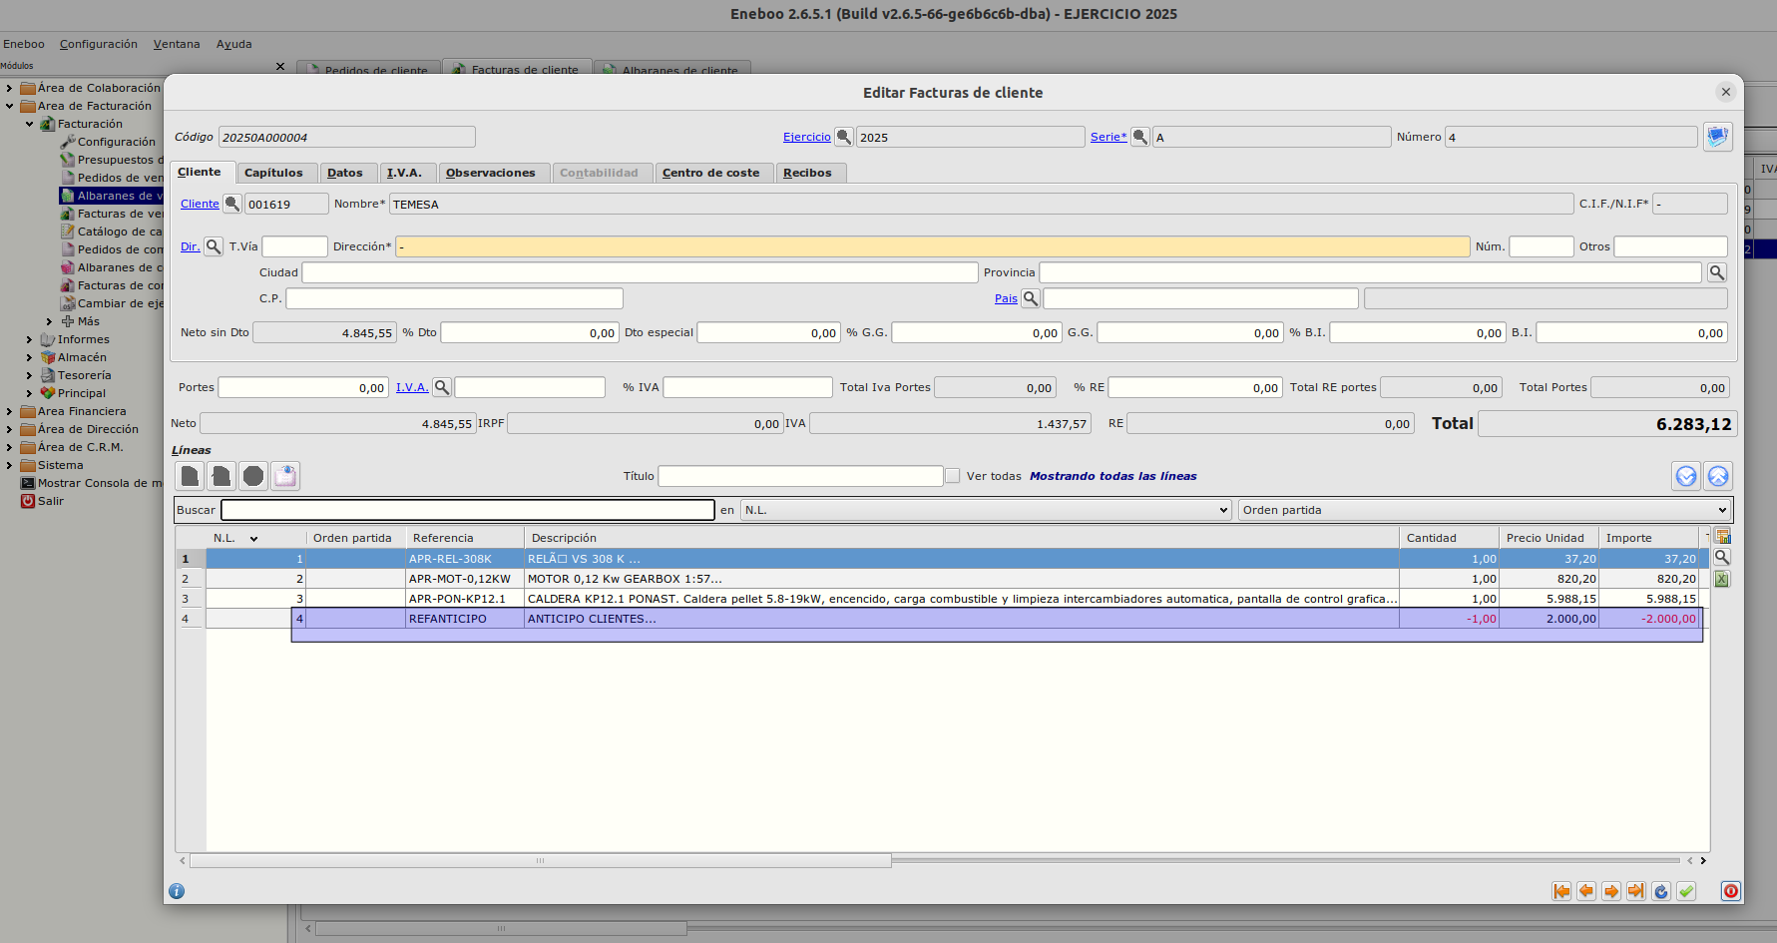This screenshot has width=1777, height=943.
Task: Click the Buscar search input
Action: pyautogui.click(x=468, y=510)
